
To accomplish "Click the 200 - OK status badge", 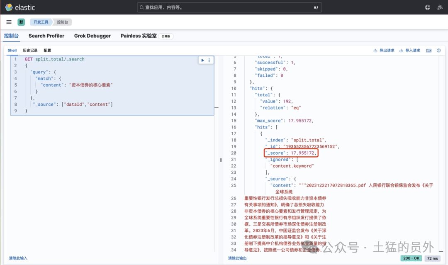I will [411, 258].
